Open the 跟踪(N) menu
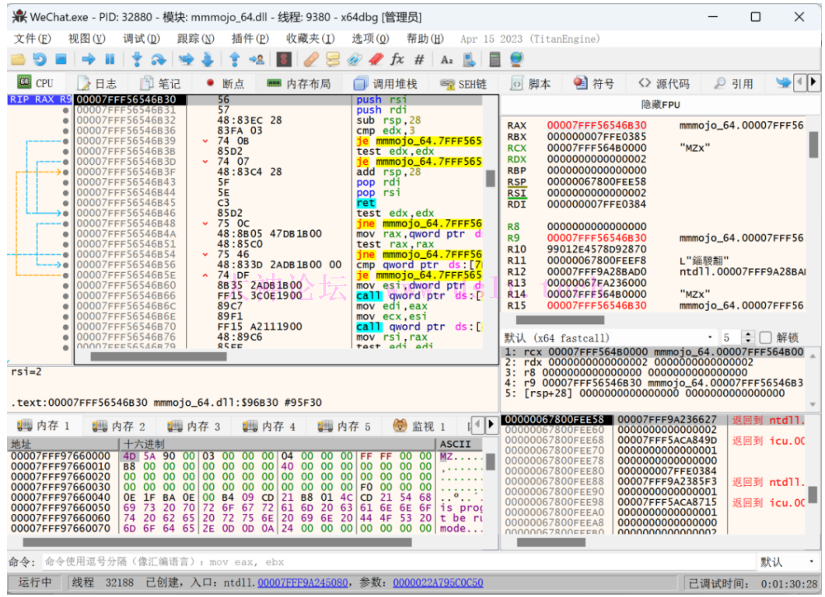825x597 pixels. click(x=196, y=39)
